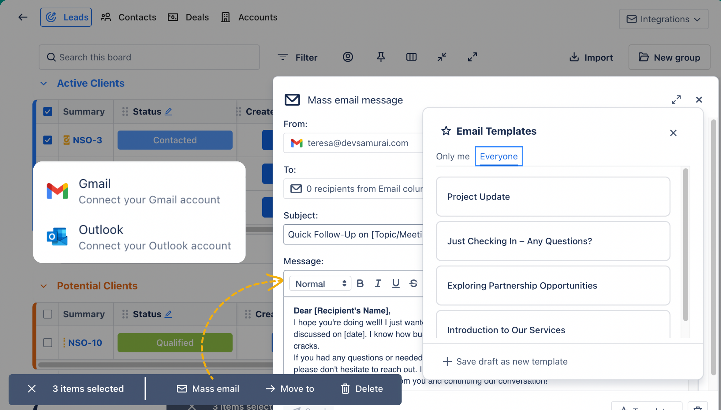Toggle bold formatting in the message editor
The image size is (721, 410).
point(360,283)
